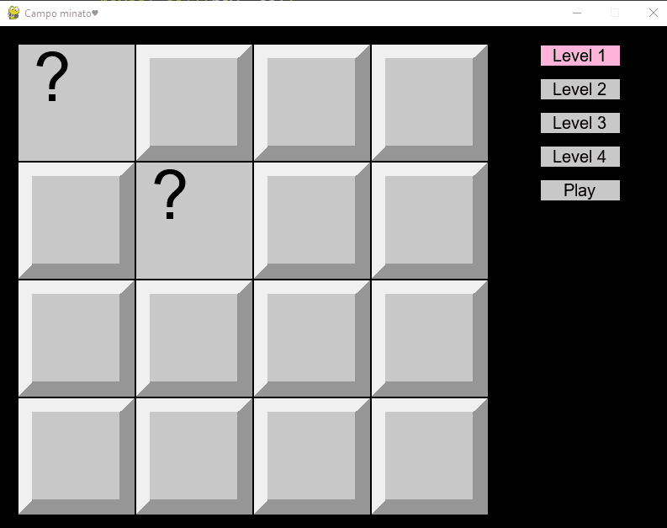Open tile in second row, third column
This screenshot has height=528, width=667.
(312, 221)
